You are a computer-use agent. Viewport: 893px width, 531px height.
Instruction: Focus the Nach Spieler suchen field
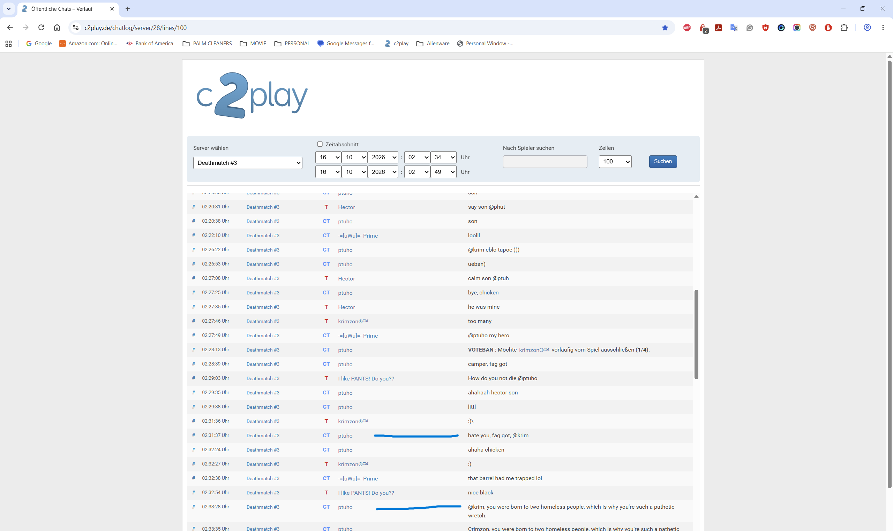click(545, 161)
